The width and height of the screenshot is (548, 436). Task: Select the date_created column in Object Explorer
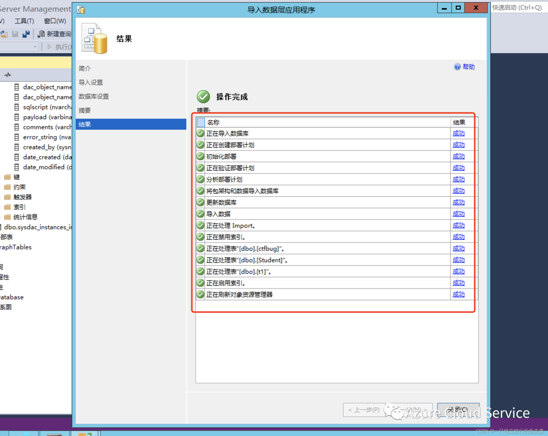click(x=43, y=157)
